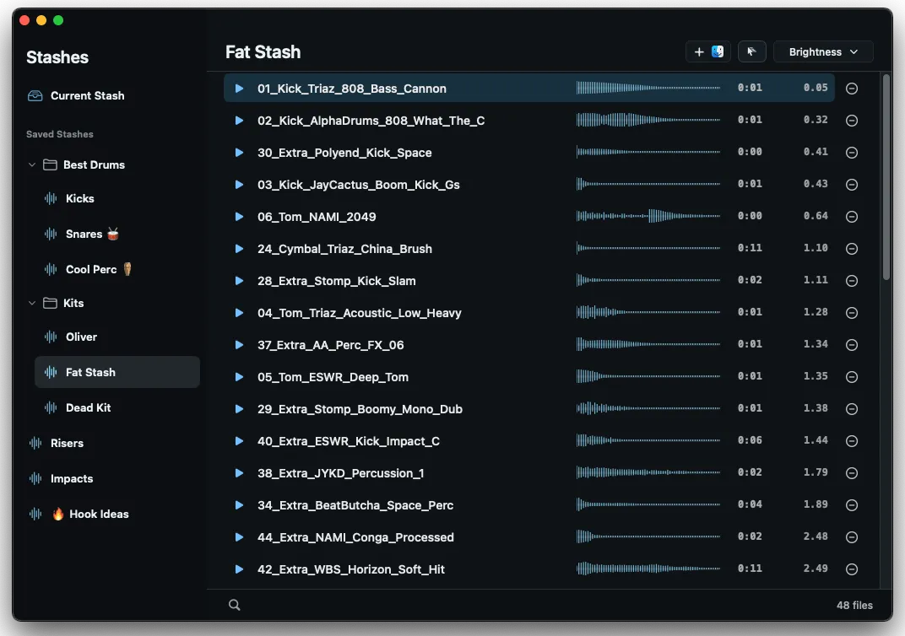Open the Brightness sort dropdown
This screenshot has height=636, width=905.
coord(823,52)
